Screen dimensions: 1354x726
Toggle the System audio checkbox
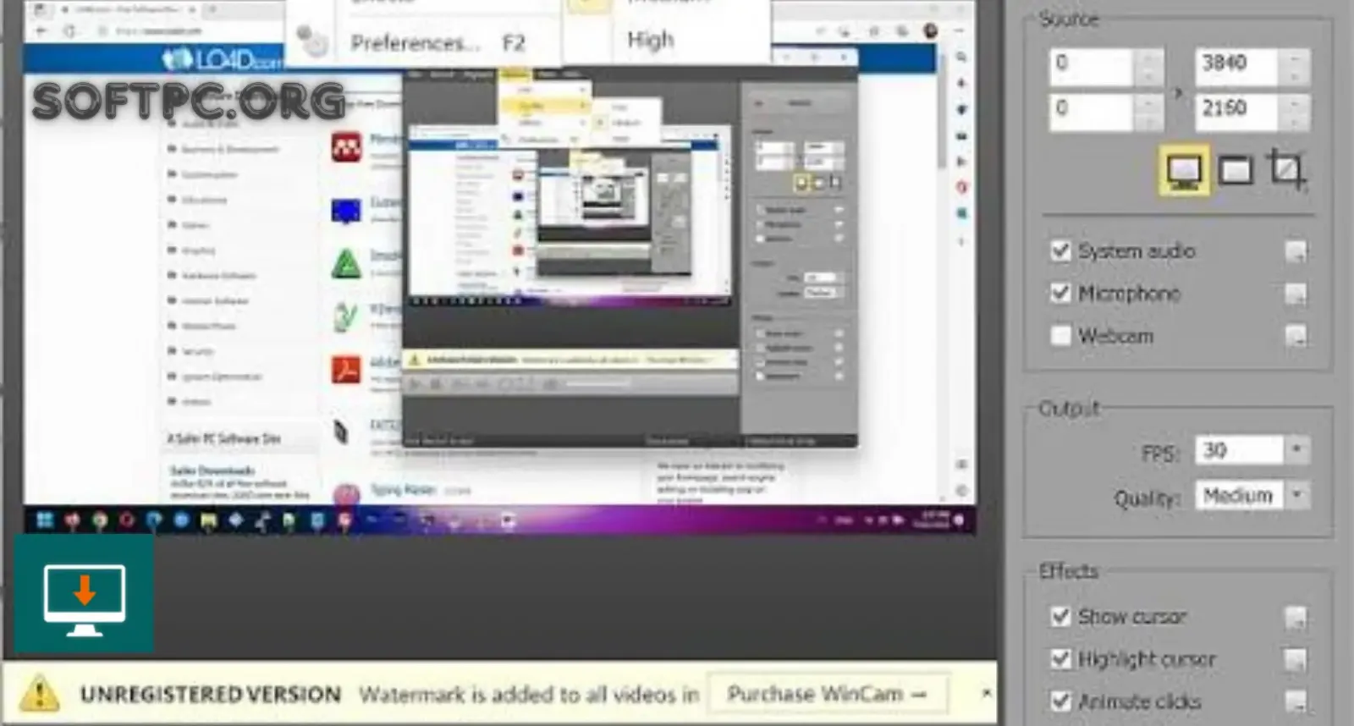click(1060, 250)
